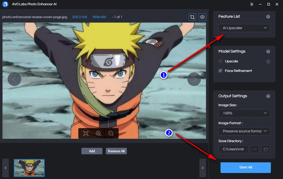The width and height of the screenshot is (283, 179).
Task: Move thumbnail strip left with arrow
Action: click(6, 168)
